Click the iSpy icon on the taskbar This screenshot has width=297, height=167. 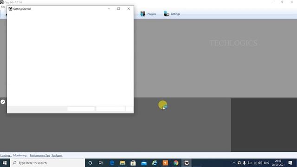pos(187,163)
